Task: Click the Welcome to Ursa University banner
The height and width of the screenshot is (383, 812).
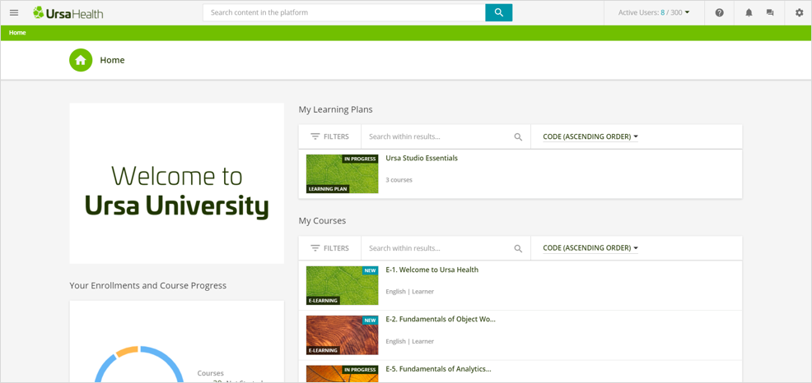Action: click(x=176, y=183)
